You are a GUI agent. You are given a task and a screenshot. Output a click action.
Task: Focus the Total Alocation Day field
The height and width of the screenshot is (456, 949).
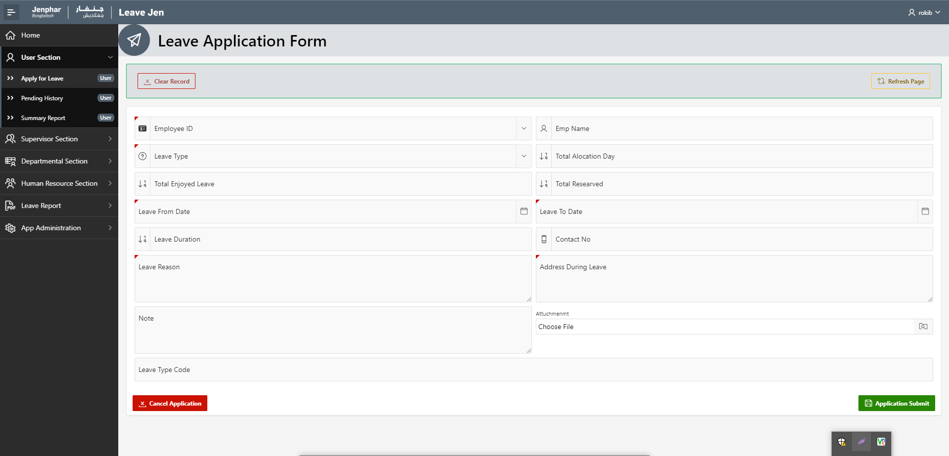coord(742,156)
